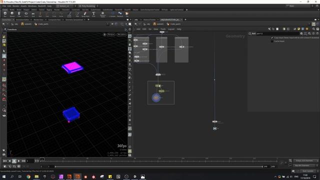The height and width of the screenshot is (180, 320).
Task: Jump to first frame on timeline
Action: [x=5, y=161]
